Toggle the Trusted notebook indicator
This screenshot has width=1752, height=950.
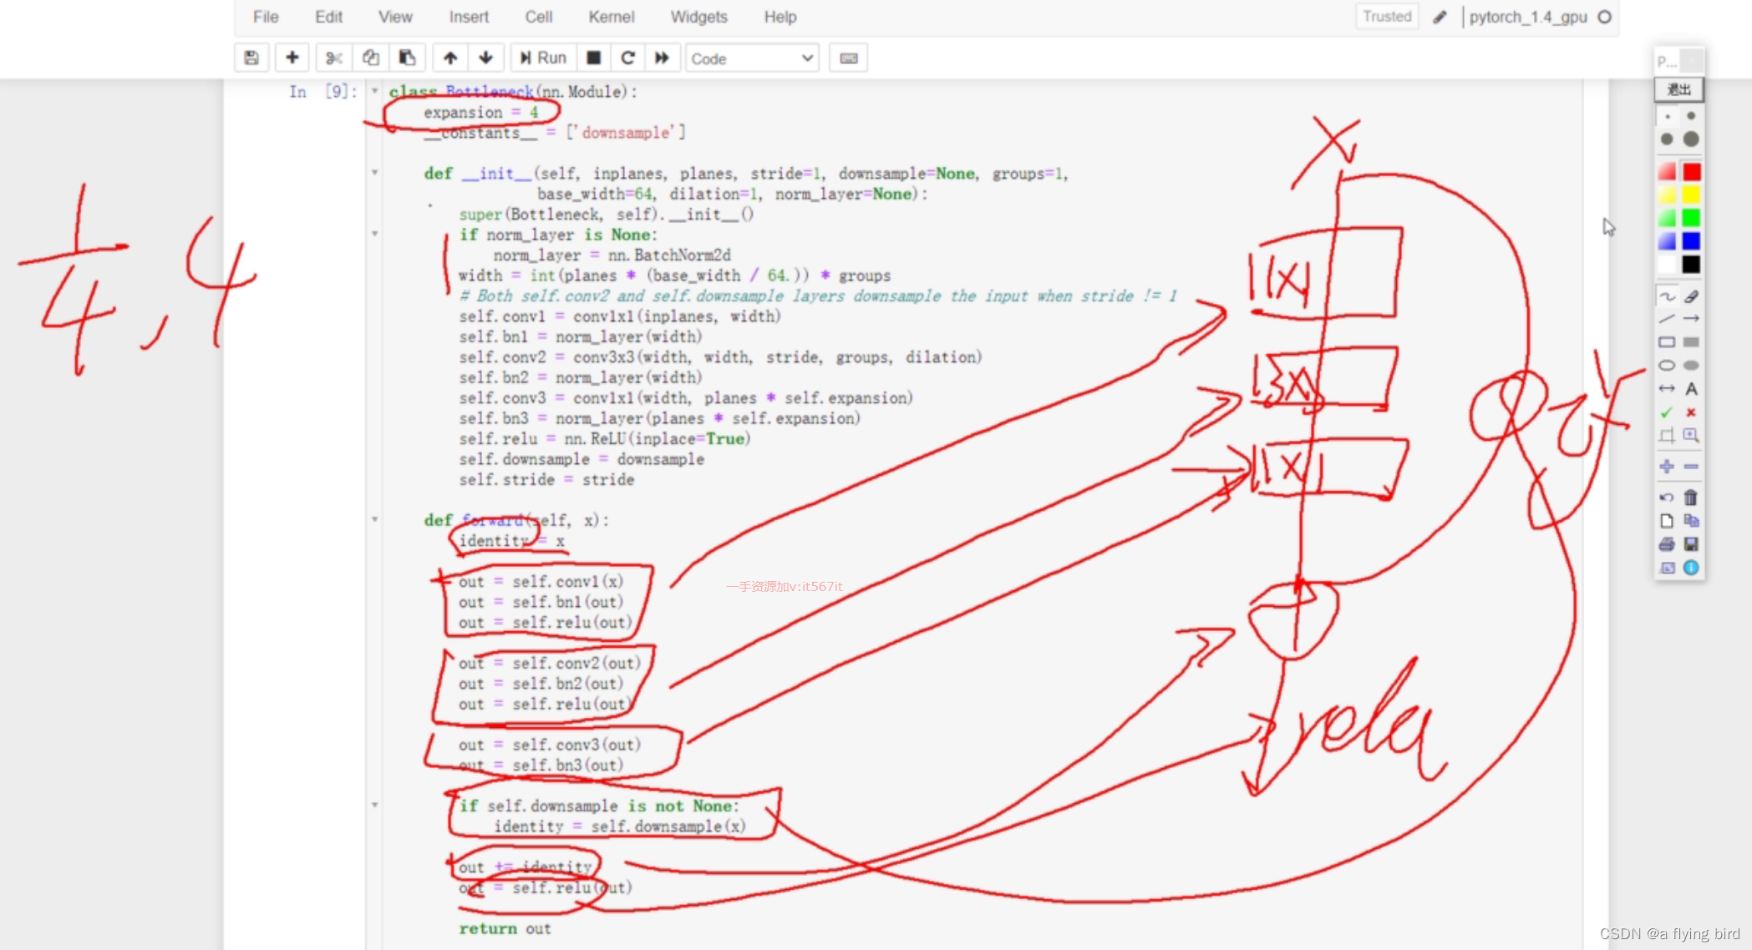pos(1387,17)
